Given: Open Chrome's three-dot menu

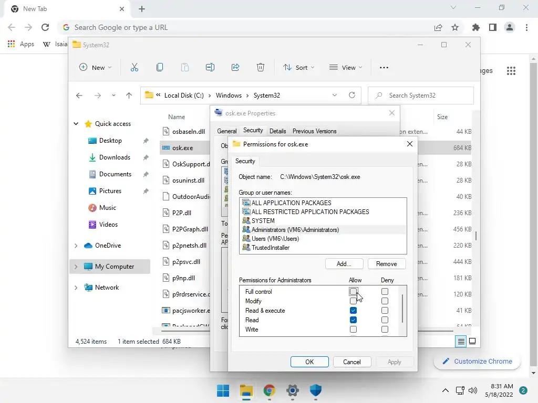Looking at the screenshot, I should coord(526,27).
